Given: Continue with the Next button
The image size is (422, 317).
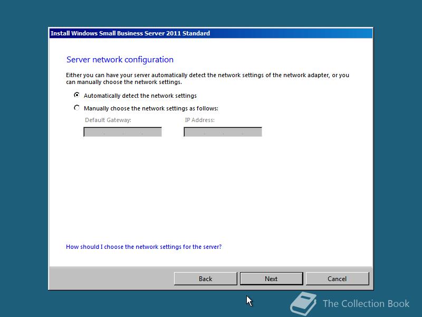Looking at the screenshot, I should 271,279.
